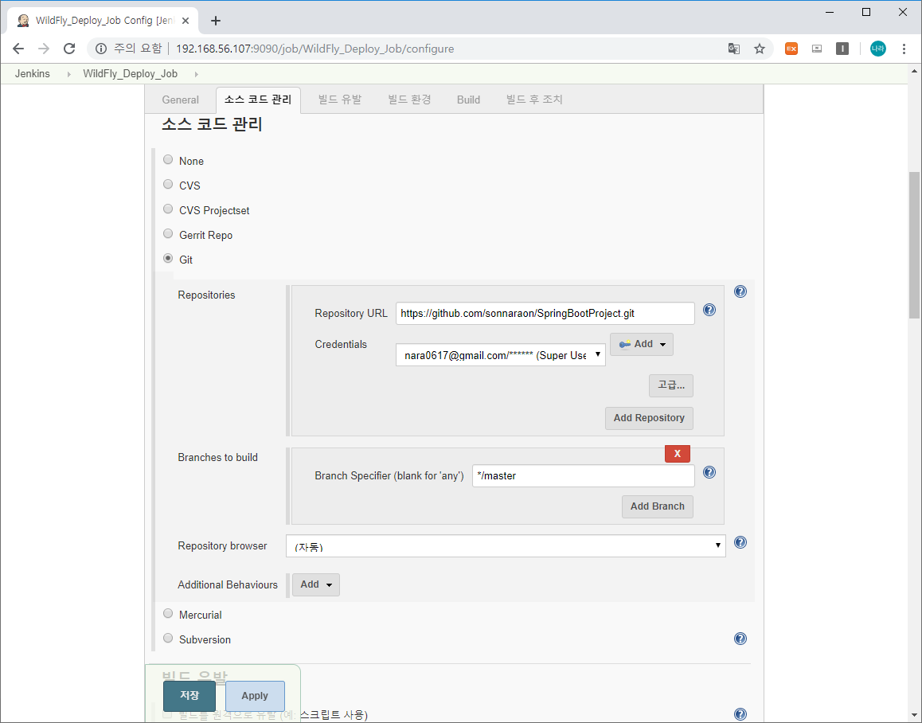Screen dimensions: 922x723
Task: Go back to previous page
Action: click(x=18, y=49)
